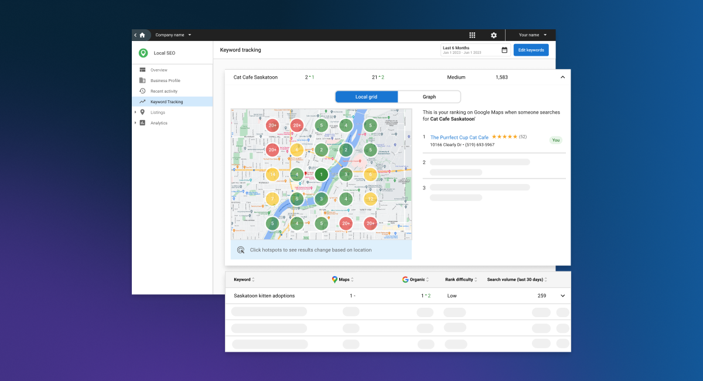Viewport: 703px width, 381px height.
Task: Click the Maps column header label
Action: tap(344, 280)
